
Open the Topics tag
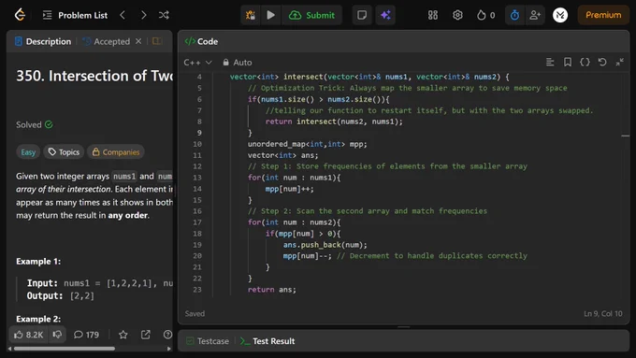64,152
